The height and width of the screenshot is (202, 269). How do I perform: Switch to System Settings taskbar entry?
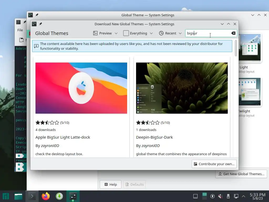coord(73,196)
